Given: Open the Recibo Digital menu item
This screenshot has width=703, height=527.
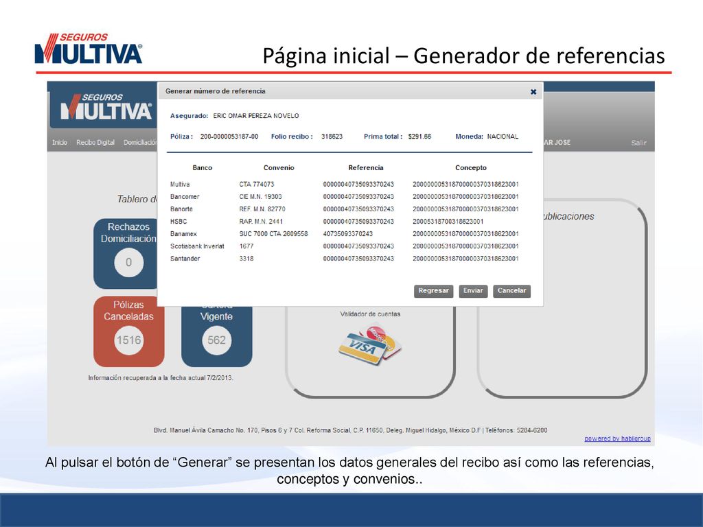Looking at the screenshot, I should point(95,143).
